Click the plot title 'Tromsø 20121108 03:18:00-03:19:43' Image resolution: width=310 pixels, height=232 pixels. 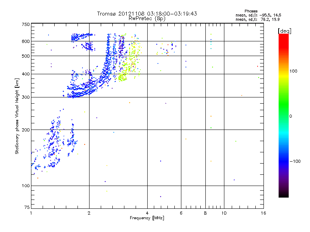tap(147, 14)
